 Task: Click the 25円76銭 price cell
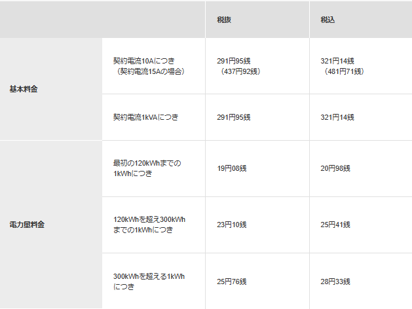pyautogui.click(x=232, y=282)
